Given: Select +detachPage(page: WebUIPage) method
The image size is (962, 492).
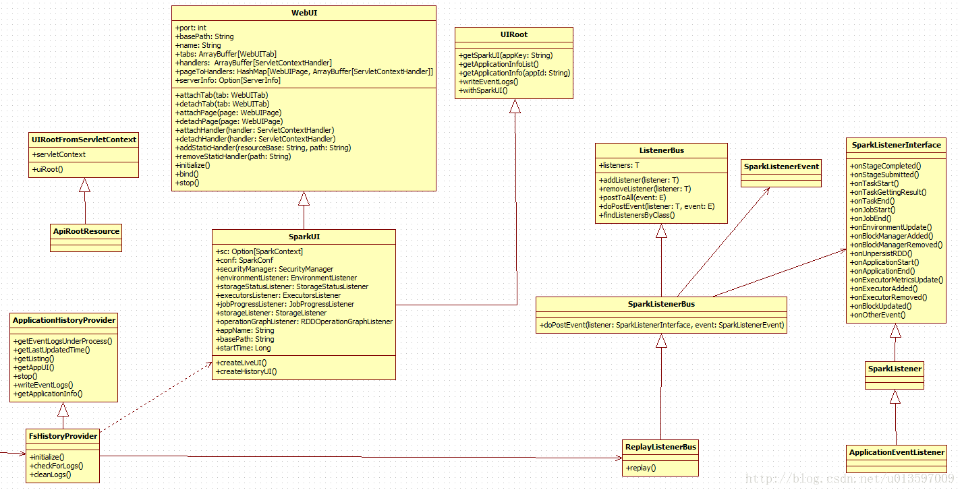Looking at the screenshot, I should (229, 122).
